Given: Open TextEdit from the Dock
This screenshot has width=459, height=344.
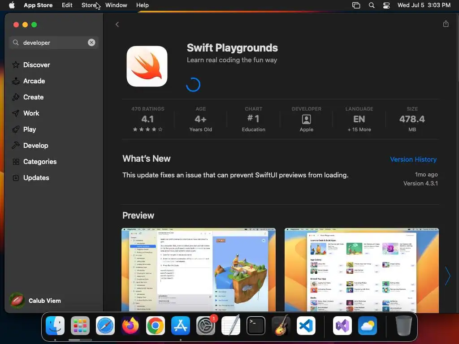Looking at the screenshot, I should (231, 326).
